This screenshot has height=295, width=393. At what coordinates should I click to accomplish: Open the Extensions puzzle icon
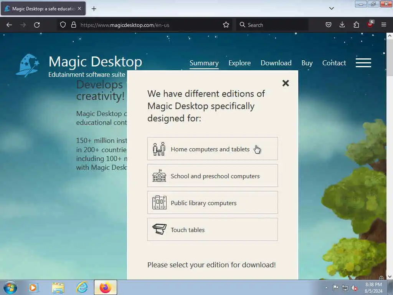coord(356,25)
